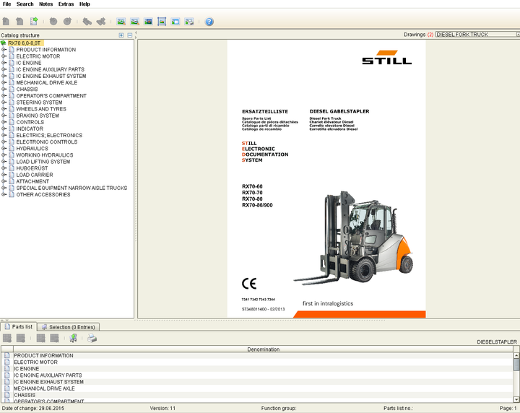Click the page icon beside ELECTRIC MOTOR in parts list
Viewport: 520px width, 413px height.
[7, 362]
